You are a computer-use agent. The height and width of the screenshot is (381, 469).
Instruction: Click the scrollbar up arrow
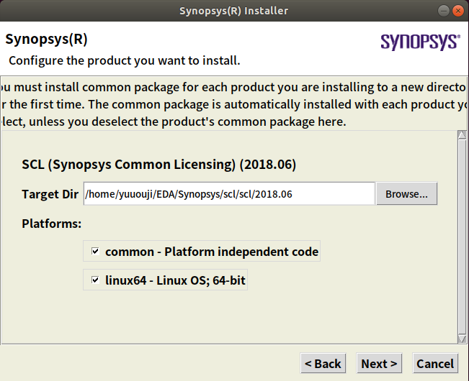pyautogui.click(x=462, y=135)
